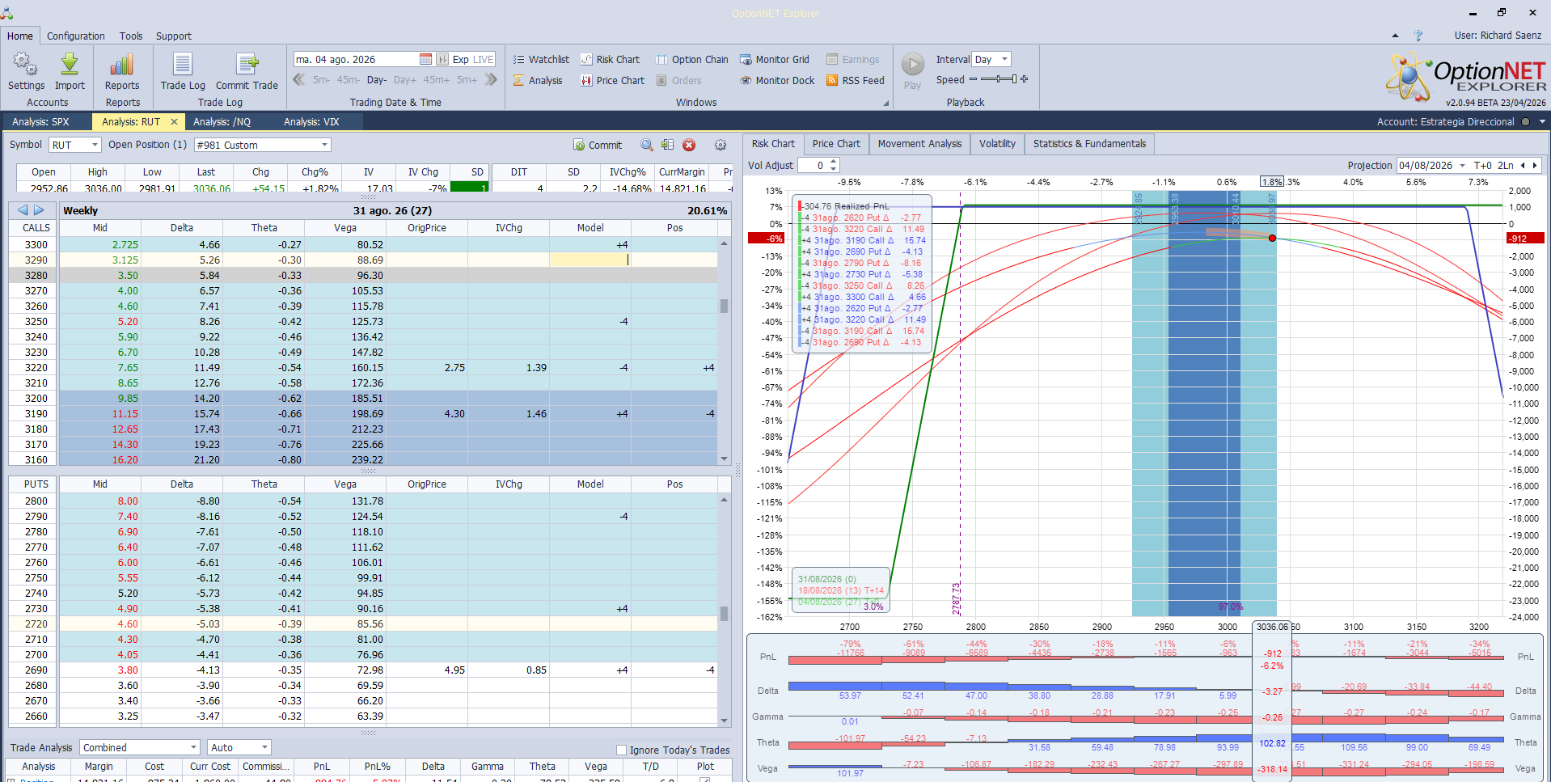Open the Configuration ribbon tab

click(x=75, y=36)
